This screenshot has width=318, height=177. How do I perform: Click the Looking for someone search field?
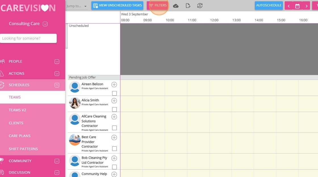tap(28, 38)
